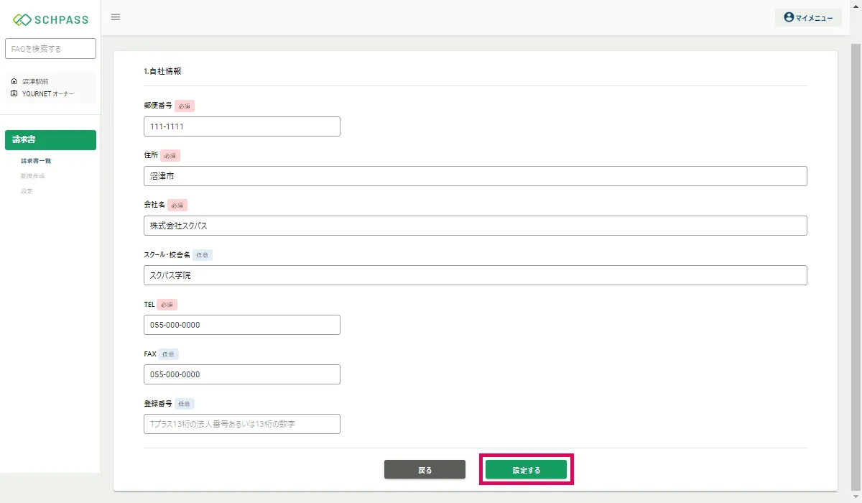Click the 住所 field containing 沼津市

pos(476,176)
